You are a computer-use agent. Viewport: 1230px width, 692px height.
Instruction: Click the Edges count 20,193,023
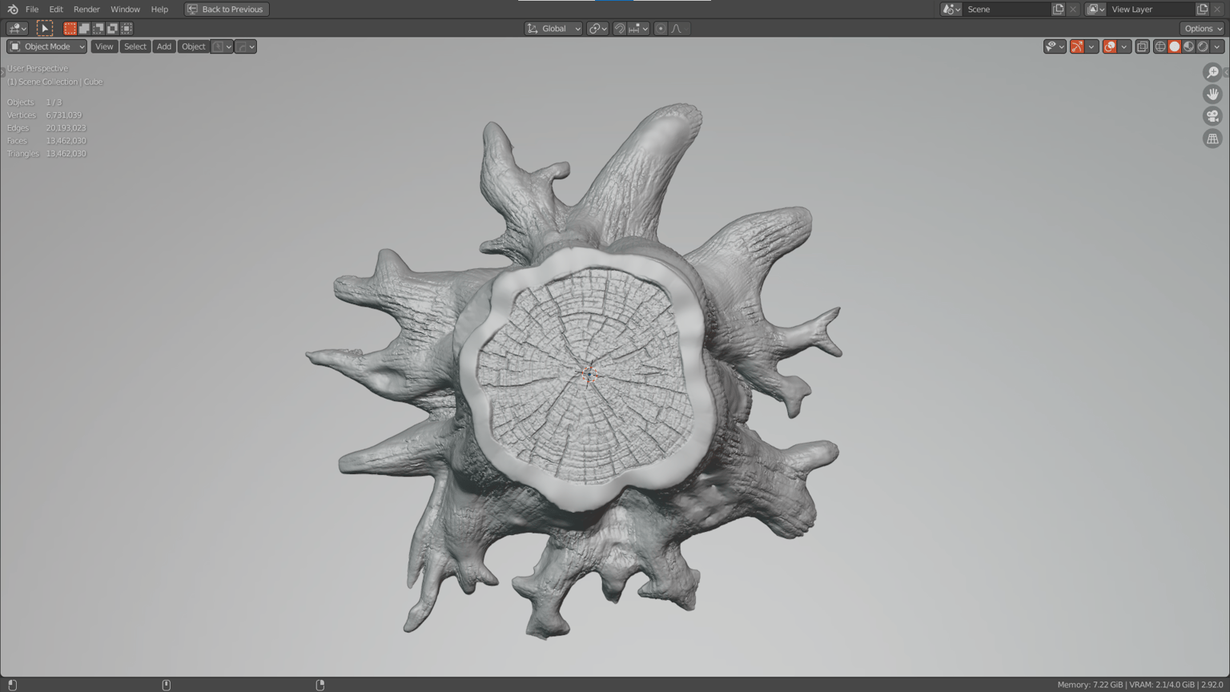66,128
